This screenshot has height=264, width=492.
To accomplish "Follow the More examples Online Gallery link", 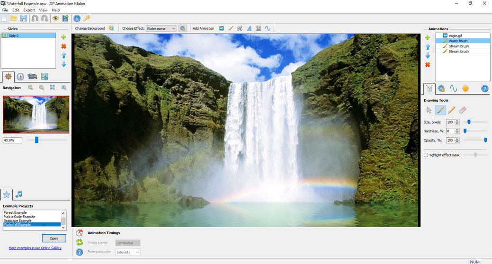I will [x=35, y=248].
